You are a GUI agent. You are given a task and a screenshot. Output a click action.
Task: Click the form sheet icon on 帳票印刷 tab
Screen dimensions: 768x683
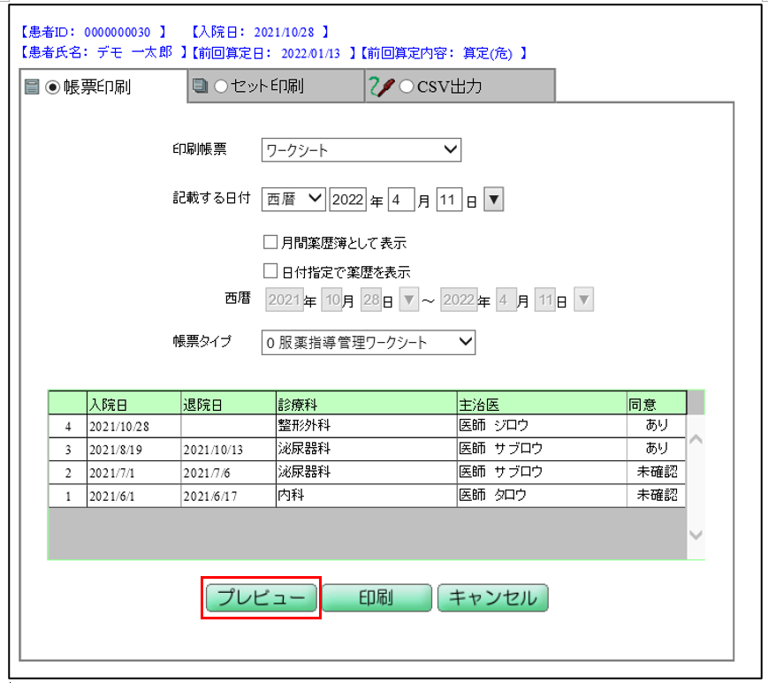[x=32, y=87]
